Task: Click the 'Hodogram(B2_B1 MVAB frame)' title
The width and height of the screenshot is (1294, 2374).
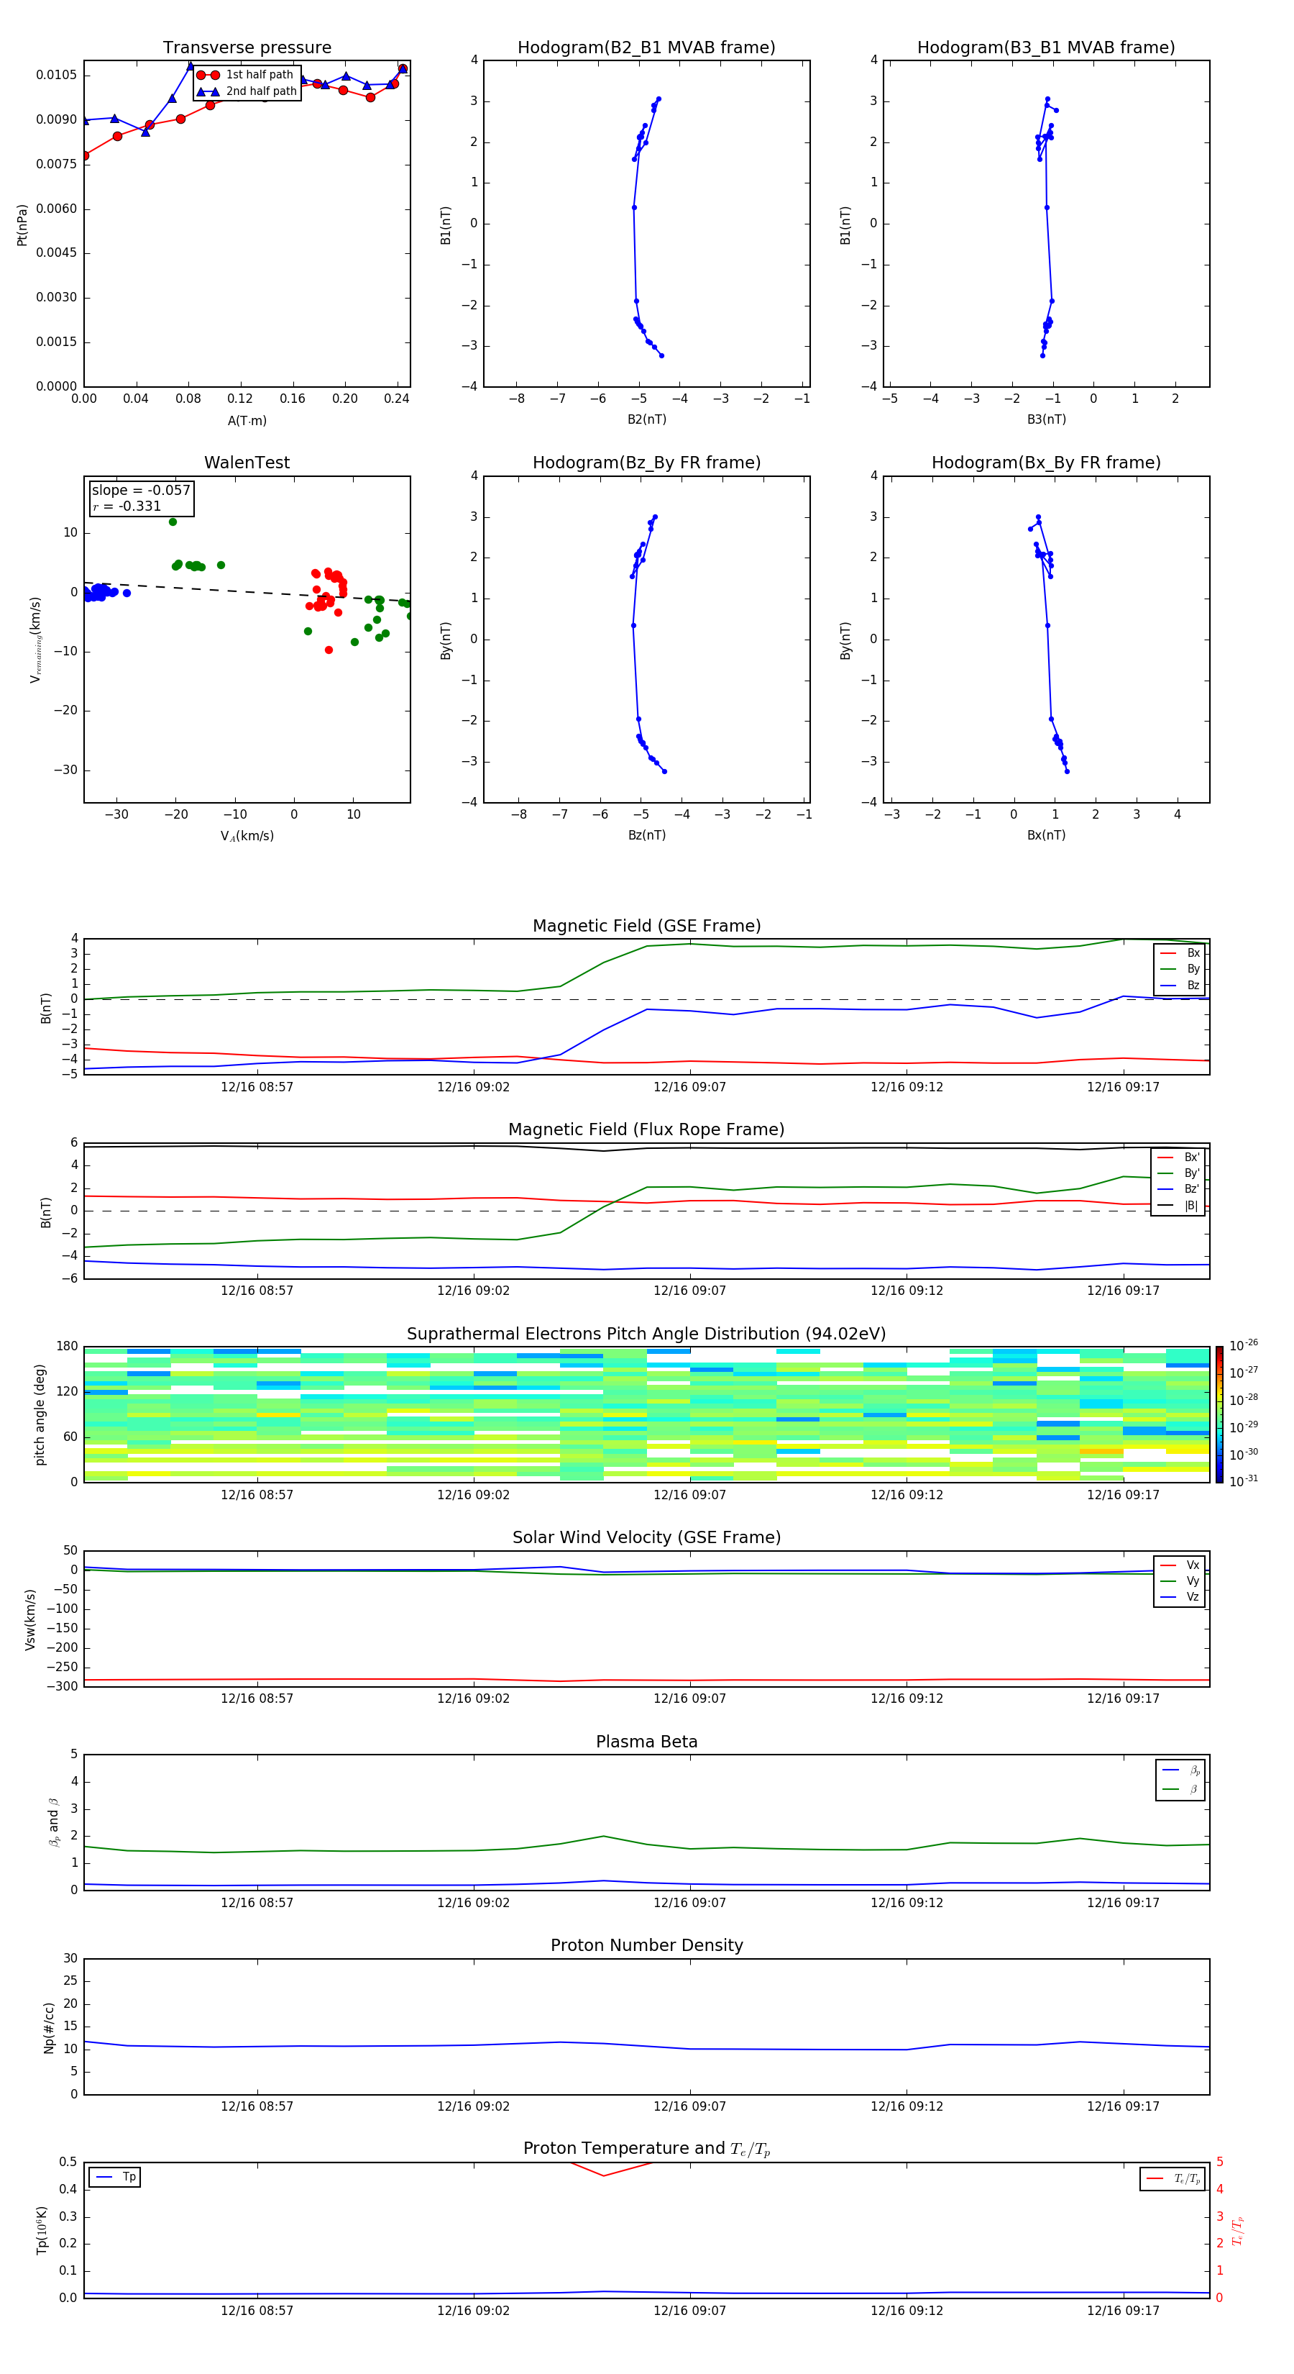Action: pyautogui.click(x=646, y=48)
